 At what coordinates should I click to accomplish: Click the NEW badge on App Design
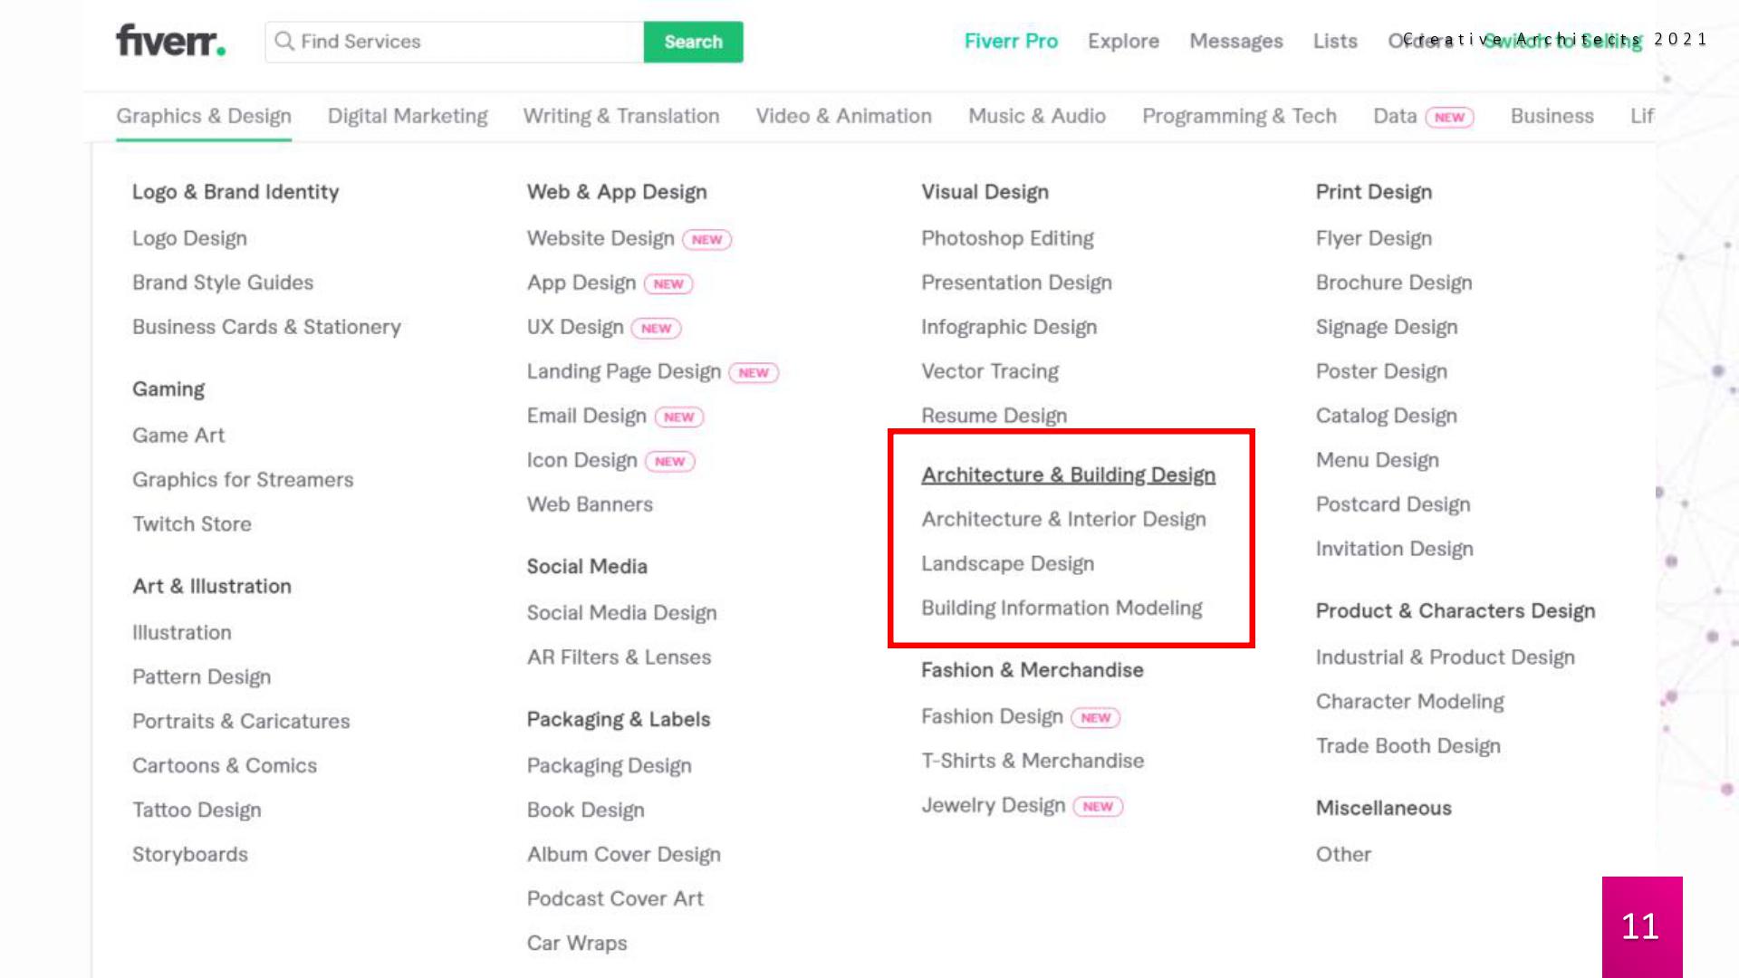(668, 283)
